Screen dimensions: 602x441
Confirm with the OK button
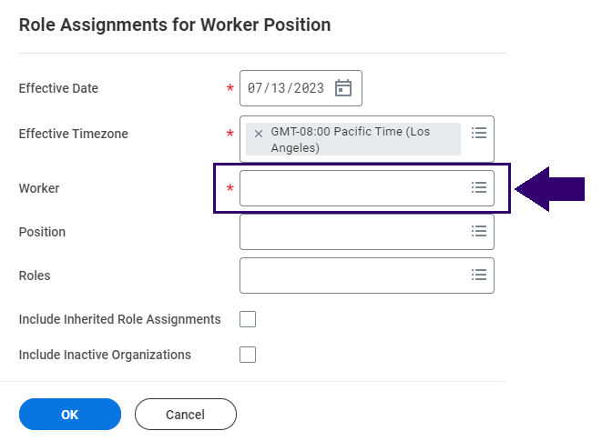pyautogui.click(x=70, y=414)
